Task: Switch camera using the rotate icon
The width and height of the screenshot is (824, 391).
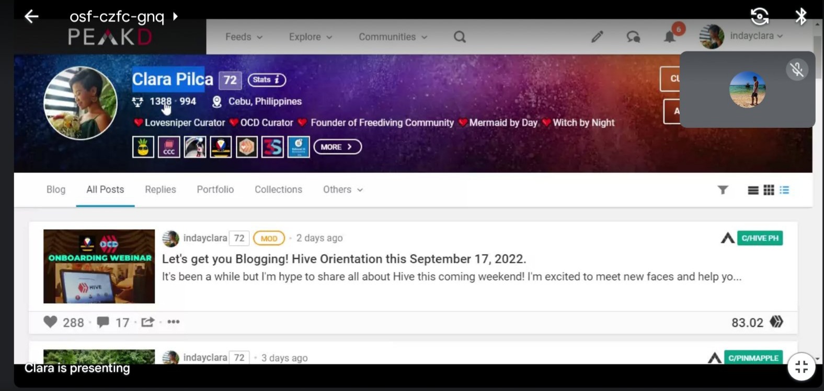Action: [x=760, y=16]
